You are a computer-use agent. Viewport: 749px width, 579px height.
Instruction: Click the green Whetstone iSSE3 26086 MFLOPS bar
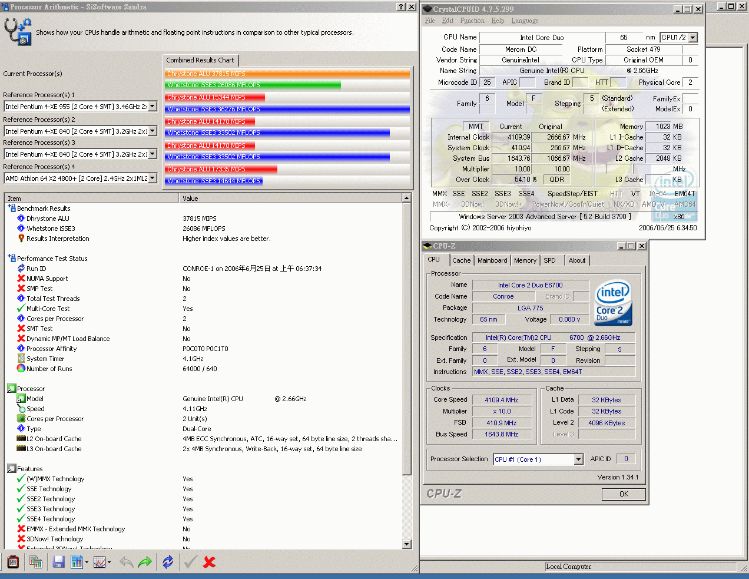(253, 85)
